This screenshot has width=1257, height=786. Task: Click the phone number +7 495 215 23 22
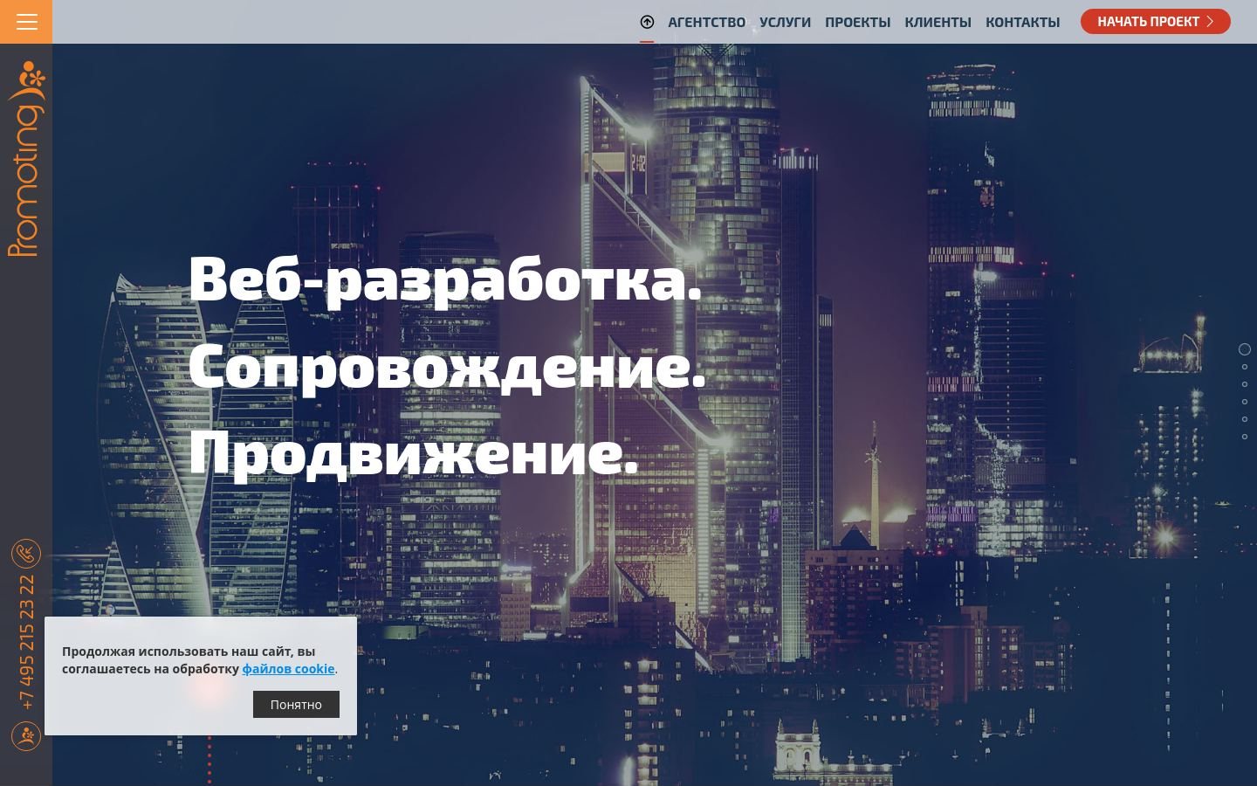click(x=26, y=642)
